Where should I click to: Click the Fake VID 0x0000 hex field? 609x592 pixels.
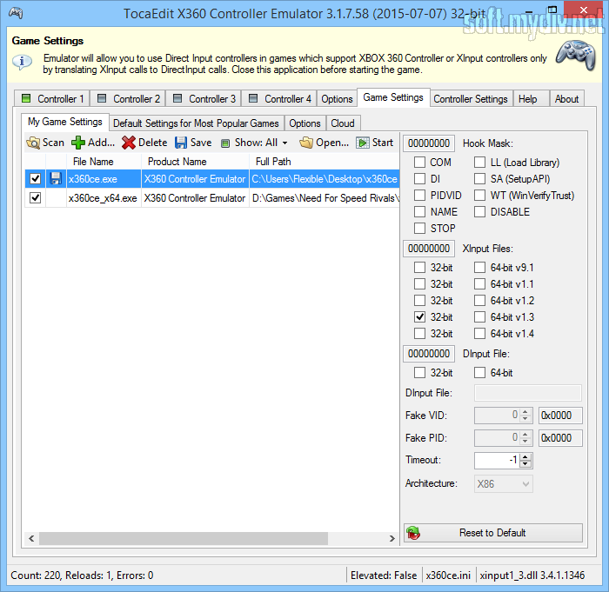click(560, 416)
